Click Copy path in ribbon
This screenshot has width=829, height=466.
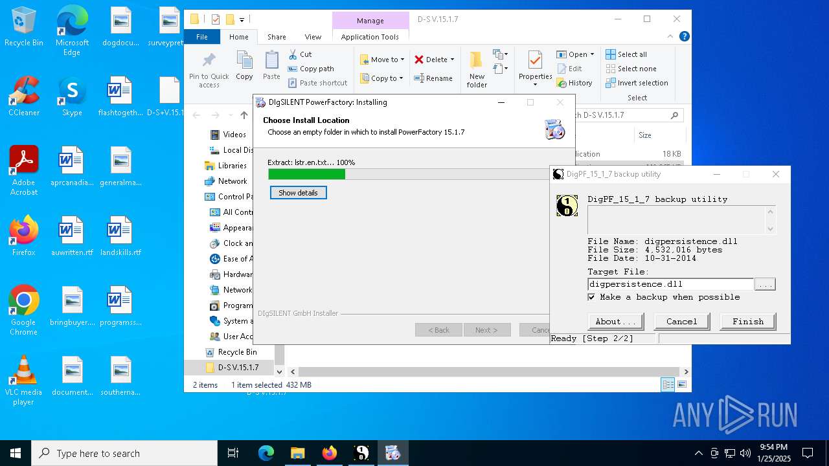click(x=311, y=69)
